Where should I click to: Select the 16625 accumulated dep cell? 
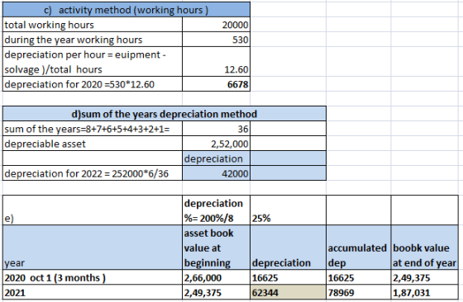359,277
